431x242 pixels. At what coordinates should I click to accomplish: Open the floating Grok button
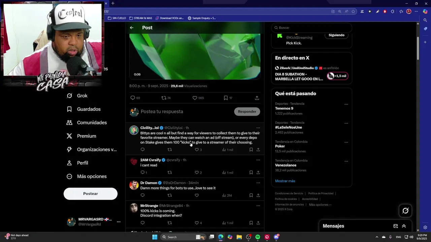(x=405, y=211)
